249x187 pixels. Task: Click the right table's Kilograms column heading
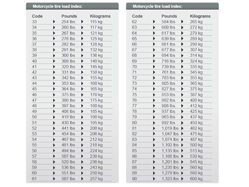point(200,16)
